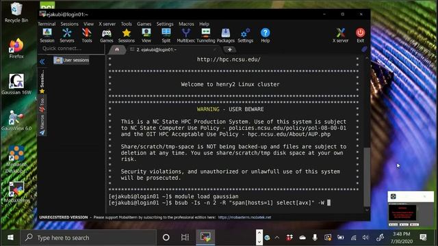Open Firefox desktop icon
The height and width of the screenshot is (246, 438).
point(16,49)
